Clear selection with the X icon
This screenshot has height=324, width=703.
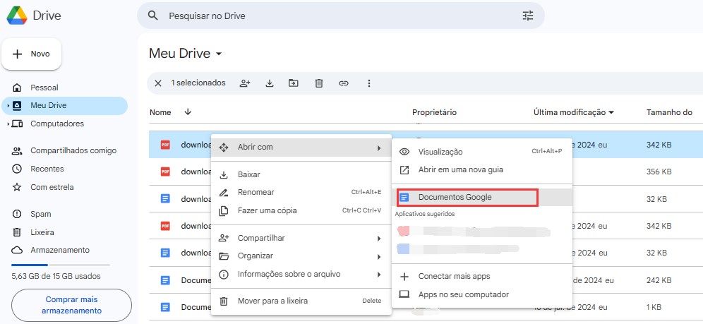[x=158, y=83]
